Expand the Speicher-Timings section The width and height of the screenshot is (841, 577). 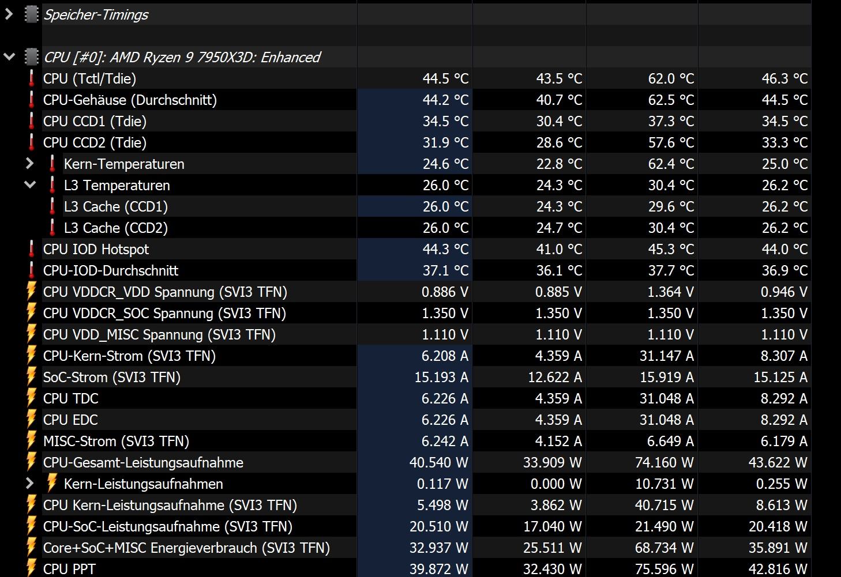coord(9,14)
